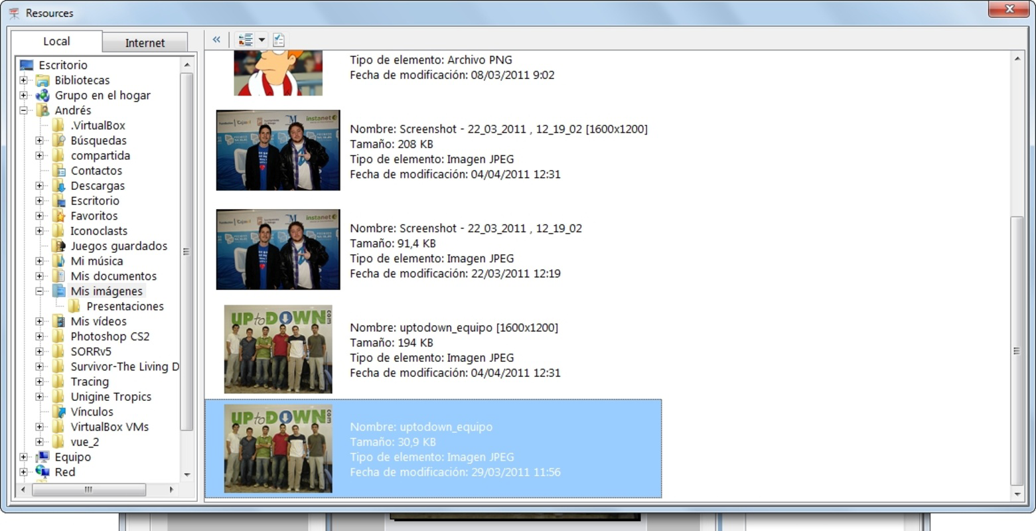Click 'Nombre: uptodown_equipo [1600x1200]' text
1036x531 pixels.
454,327
